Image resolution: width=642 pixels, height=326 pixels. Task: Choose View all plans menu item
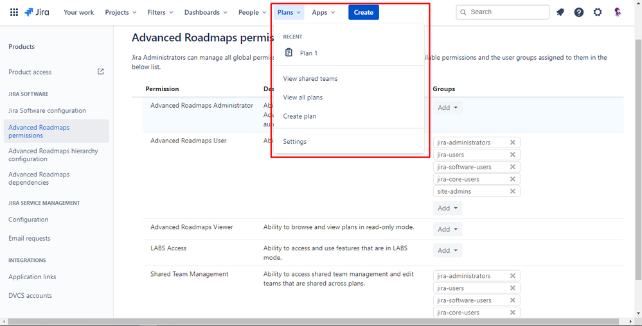click(348, 98)
